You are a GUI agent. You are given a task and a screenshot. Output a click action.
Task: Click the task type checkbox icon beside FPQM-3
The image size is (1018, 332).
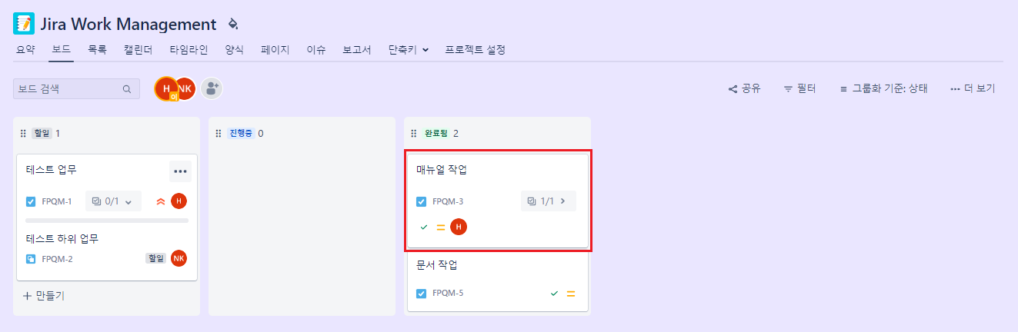pos(421,201)
